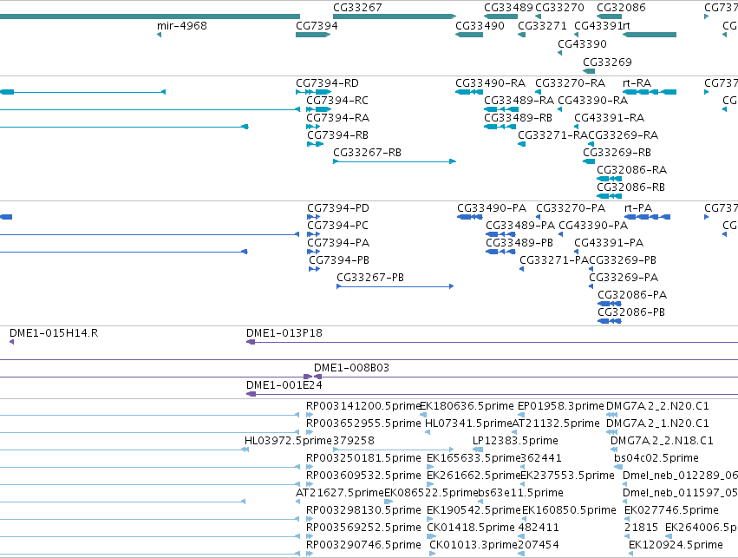
Task: Select the bs04c02.5prime EST label
Action: (656, 459)
